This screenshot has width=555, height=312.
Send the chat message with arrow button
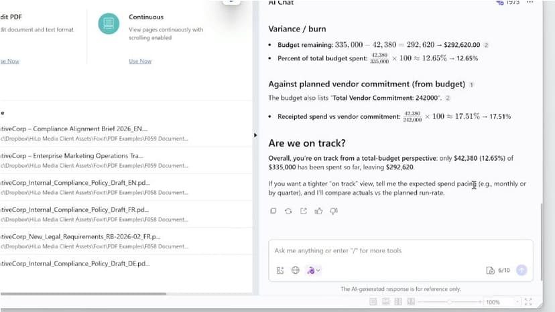(x=521, y=270)
